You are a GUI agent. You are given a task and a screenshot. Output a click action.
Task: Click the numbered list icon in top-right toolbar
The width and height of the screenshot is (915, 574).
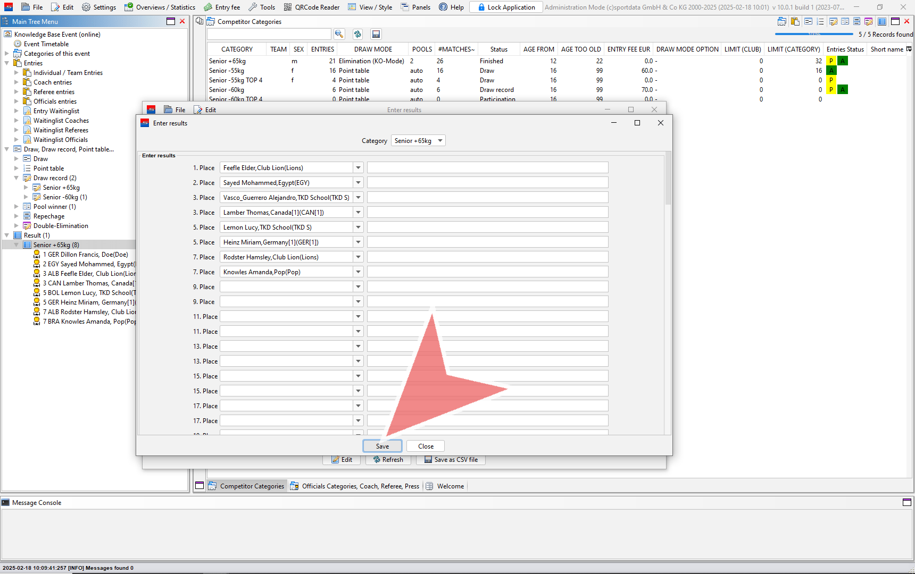[x=820, y=22]
